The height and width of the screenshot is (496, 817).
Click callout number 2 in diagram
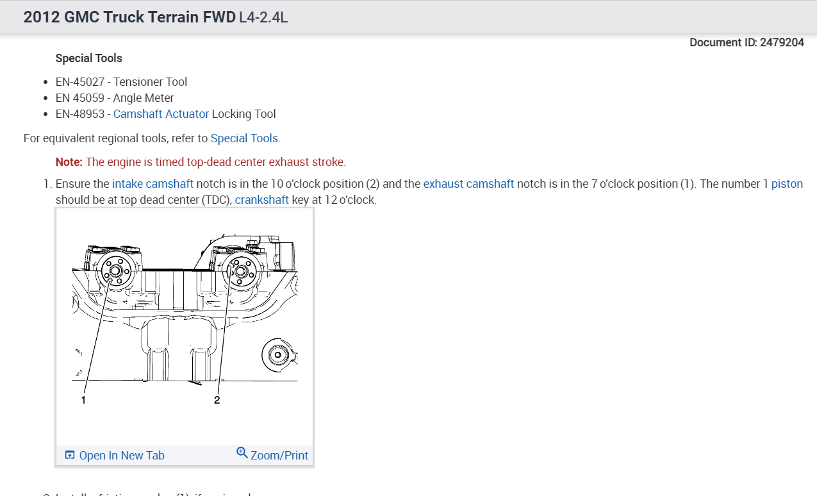point(217,400)
